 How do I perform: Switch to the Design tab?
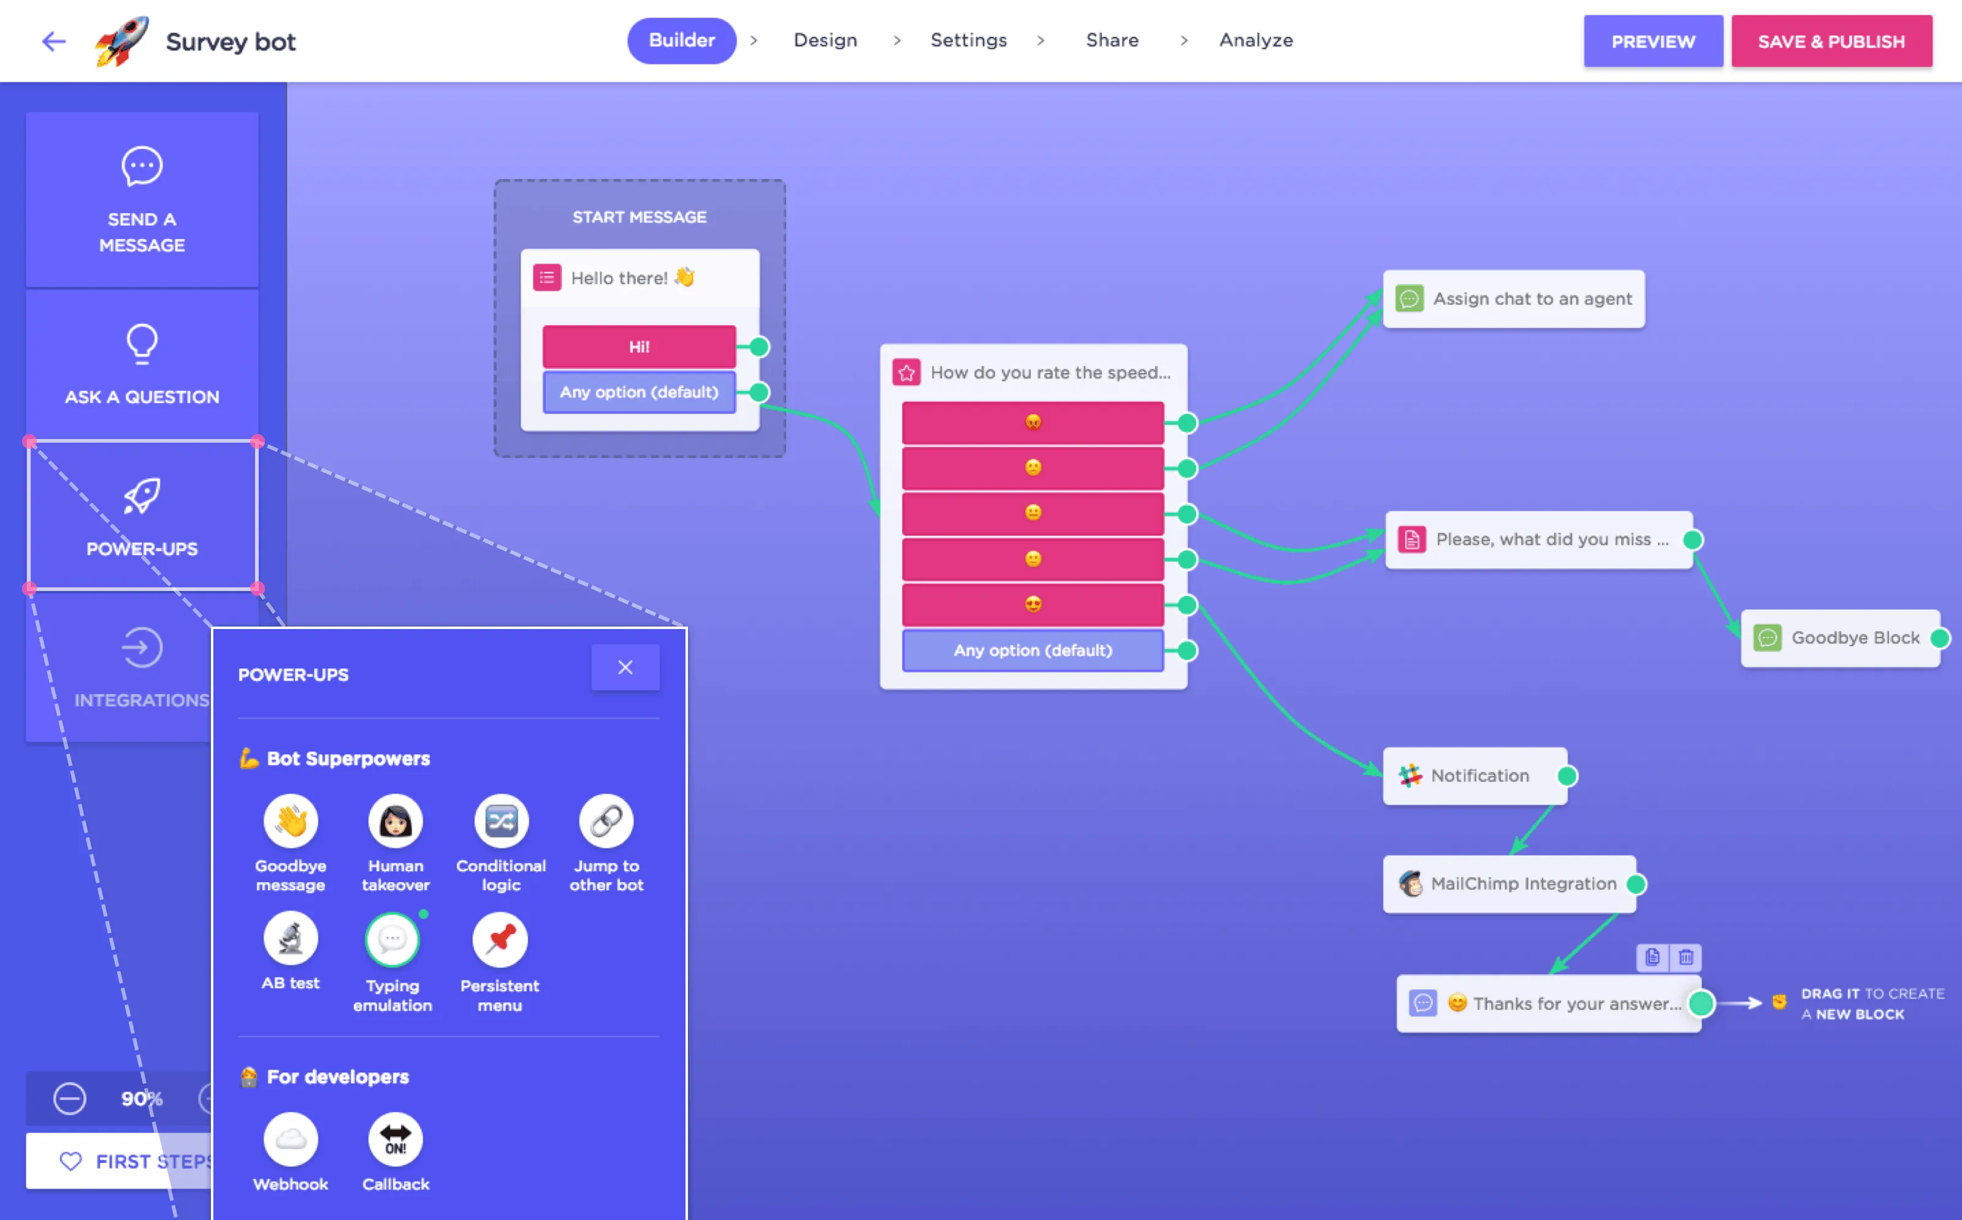[x=825, y=40]
